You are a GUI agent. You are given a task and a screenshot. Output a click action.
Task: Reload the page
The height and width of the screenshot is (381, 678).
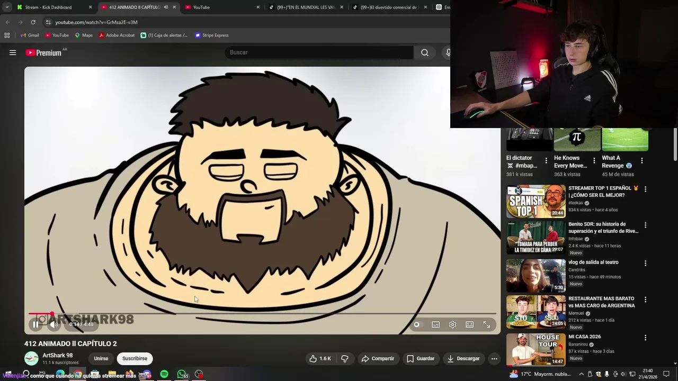(33, 22)
